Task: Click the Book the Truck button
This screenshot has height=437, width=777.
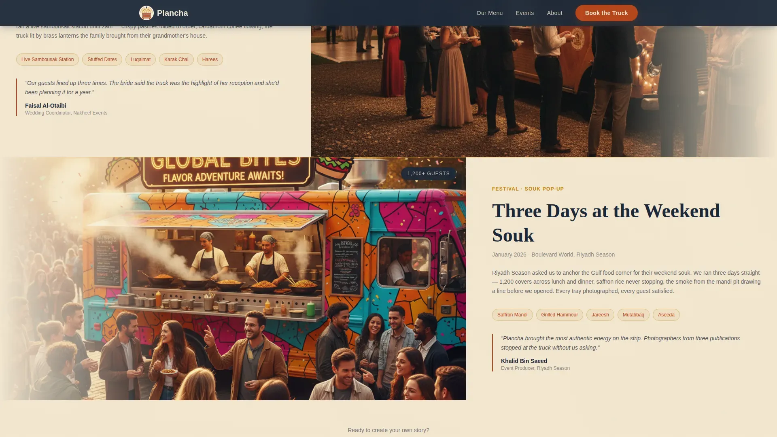Action: (606, 13)
